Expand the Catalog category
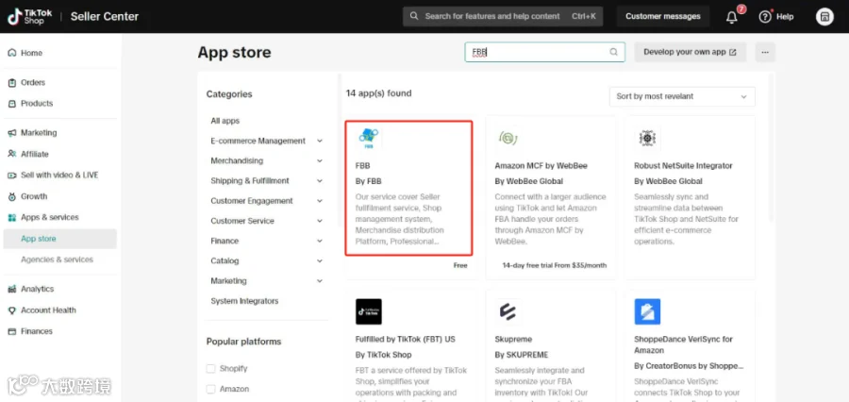The height and width of the screenshot is (402, 849). [320, 261]
